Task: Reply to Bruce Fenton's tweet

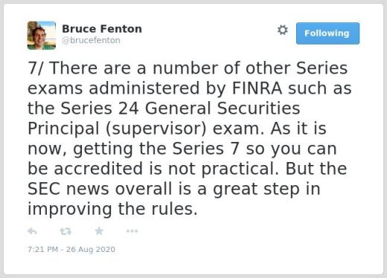Action: coord(32,231)
